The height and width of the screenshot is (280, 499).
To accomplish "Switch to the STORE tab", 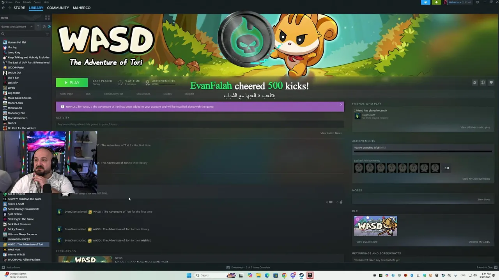I will 19,8.
